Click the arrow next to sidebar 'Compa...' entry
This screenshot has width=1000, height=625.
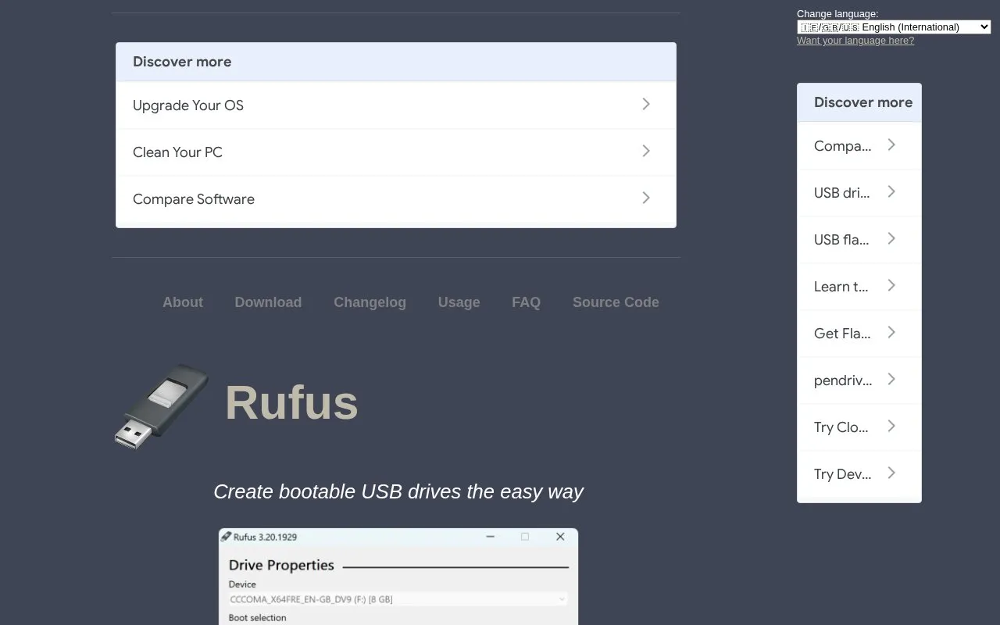(x=891, y=145)
